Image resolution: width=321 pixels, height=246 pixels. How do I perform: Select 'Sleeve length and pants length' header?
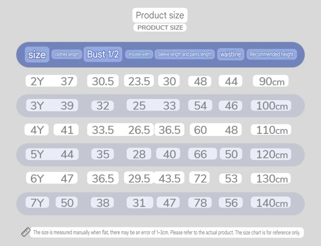pos(185,54)
